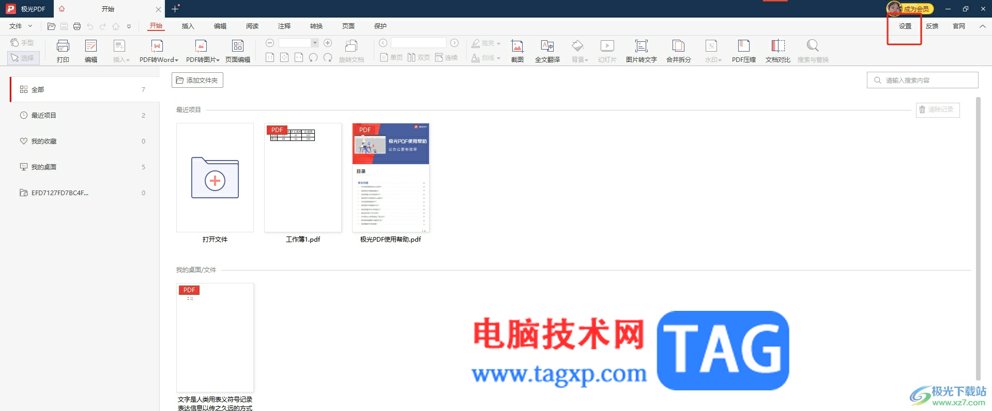The image size is (992, 411).
Task: Open the 极光PDF使用帮助.pdf thumbnail
Action: (x=391, y=178)
